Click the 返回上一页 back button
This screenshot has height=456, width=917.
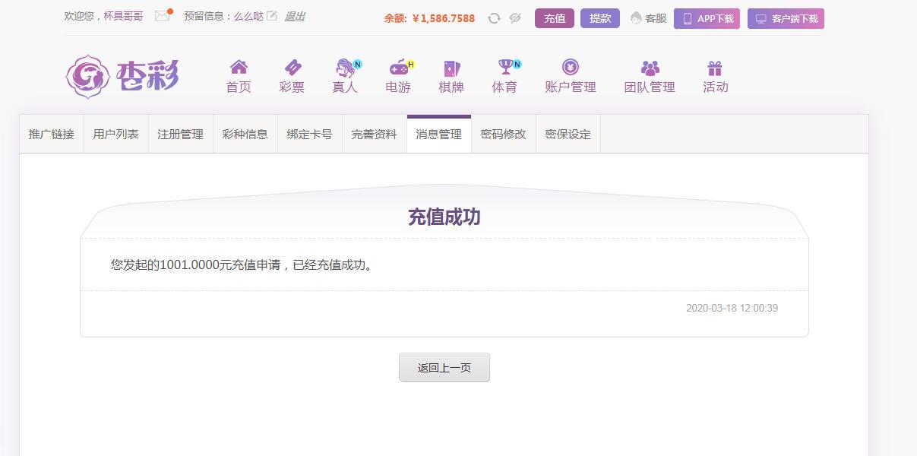(x=444, y=367)
